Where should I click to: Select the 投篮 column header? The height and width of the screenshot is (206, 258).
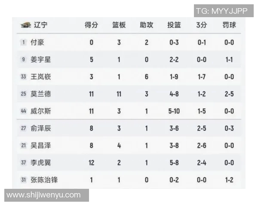tap(174, 25)
